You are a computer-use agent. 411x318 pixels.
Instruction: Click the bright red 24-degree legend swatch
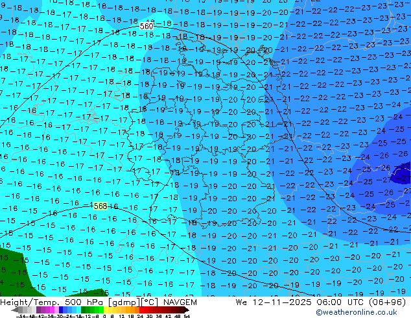141,310
